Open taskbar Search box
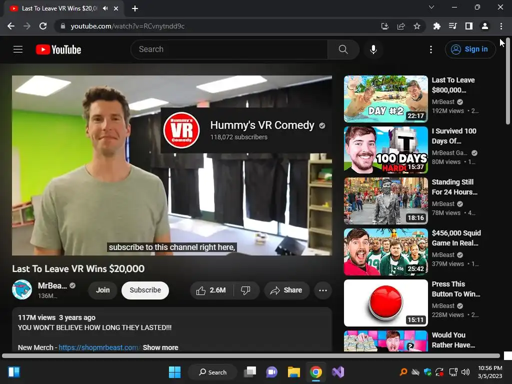 (x=212, y=372)
